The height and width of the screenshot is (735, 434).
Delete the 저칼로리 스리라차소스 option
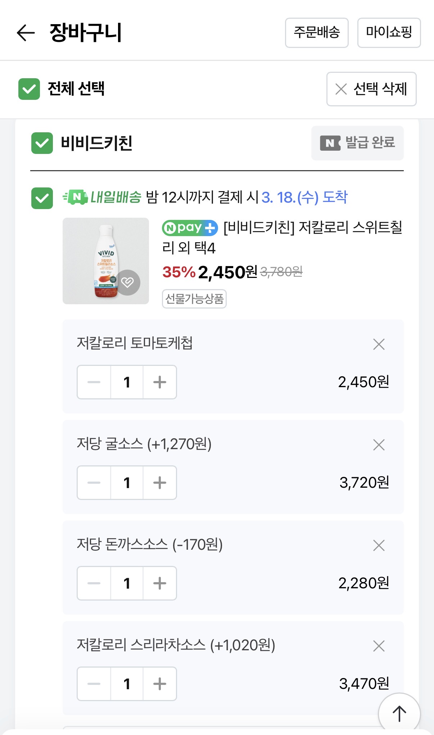pyautogui.click(x=379, y=646)
